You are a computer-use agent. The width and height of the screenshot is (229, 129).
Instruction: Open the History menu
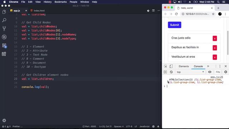click(x=48, y=2)
